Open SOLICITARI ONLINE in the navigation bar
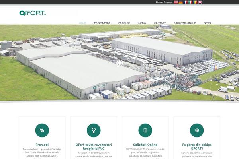 coord(185,23)
